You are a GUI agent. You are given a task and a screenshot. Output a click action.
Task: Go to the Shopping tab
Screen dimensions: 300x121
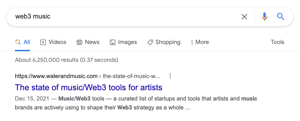pyautogui.click(x=164, y=42)
